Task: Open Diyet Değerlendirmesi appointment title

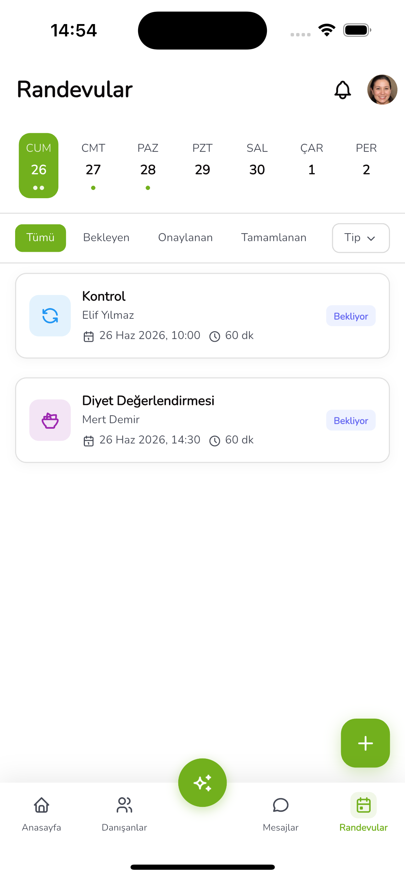Action: (148, 401)
